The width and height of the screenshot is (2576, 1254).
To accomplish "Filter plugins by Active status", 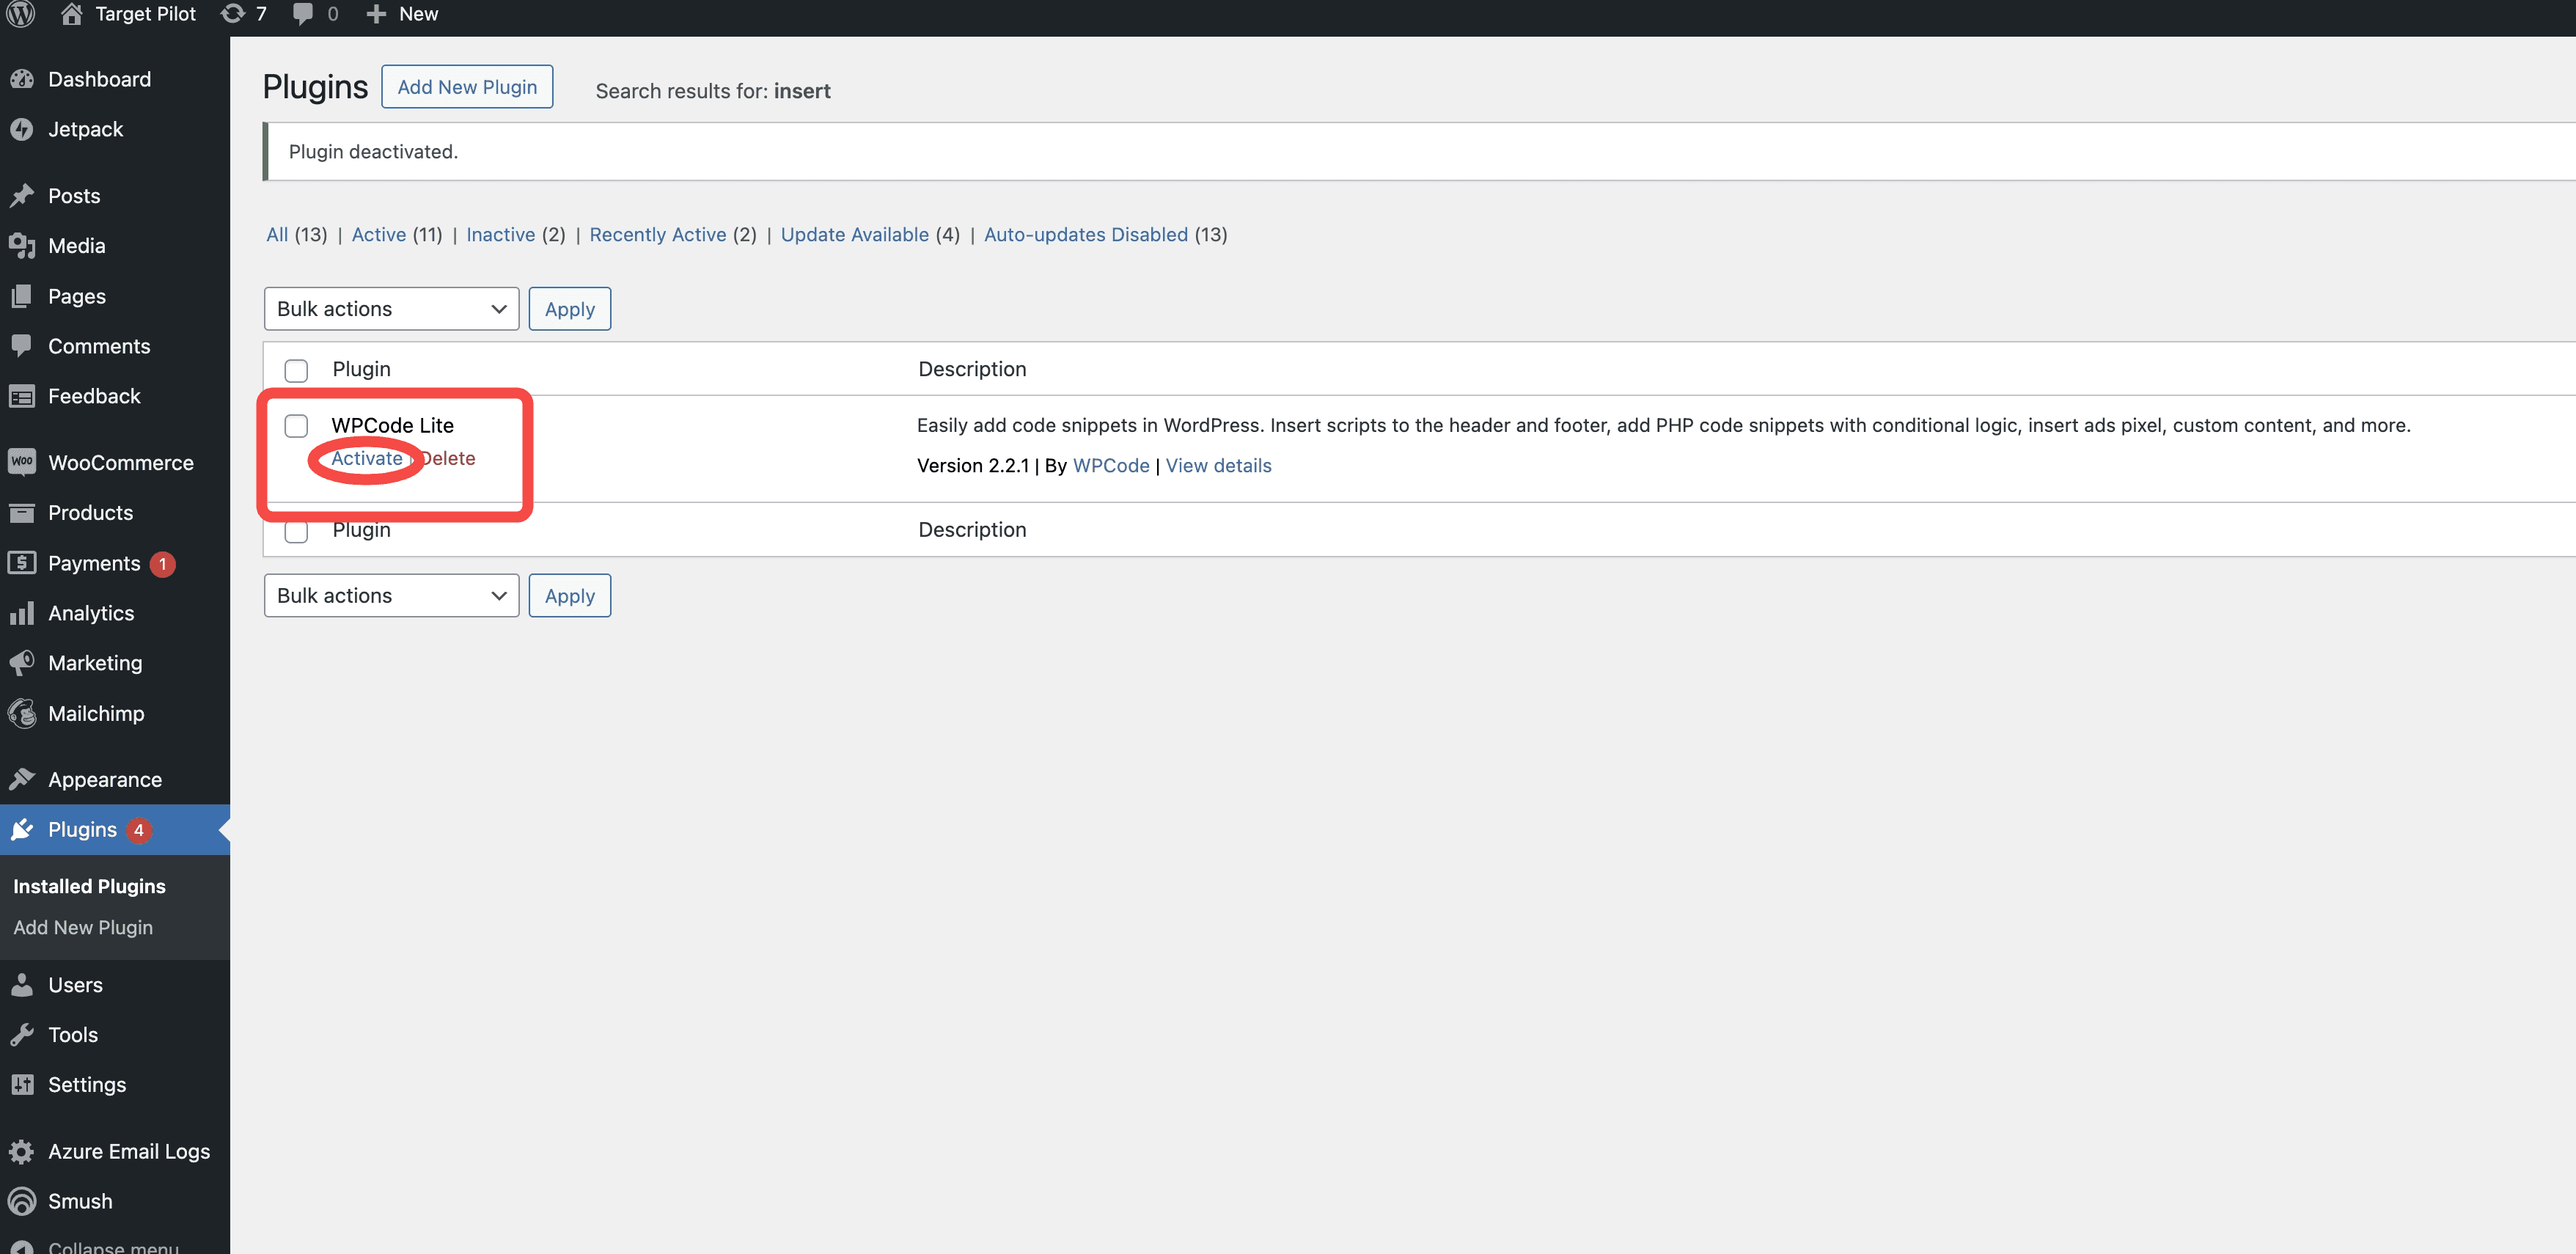I will click(x=378, y=234).
